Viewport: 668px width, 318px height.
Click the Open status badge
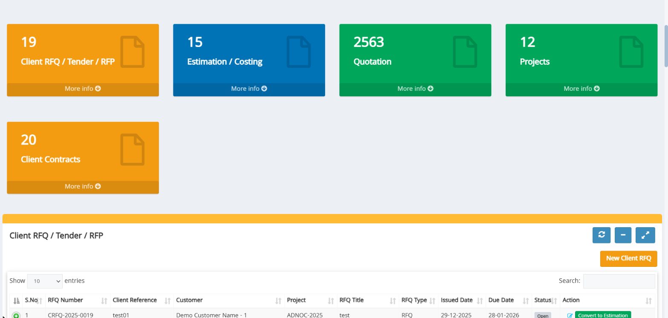[x=543, y=316]
